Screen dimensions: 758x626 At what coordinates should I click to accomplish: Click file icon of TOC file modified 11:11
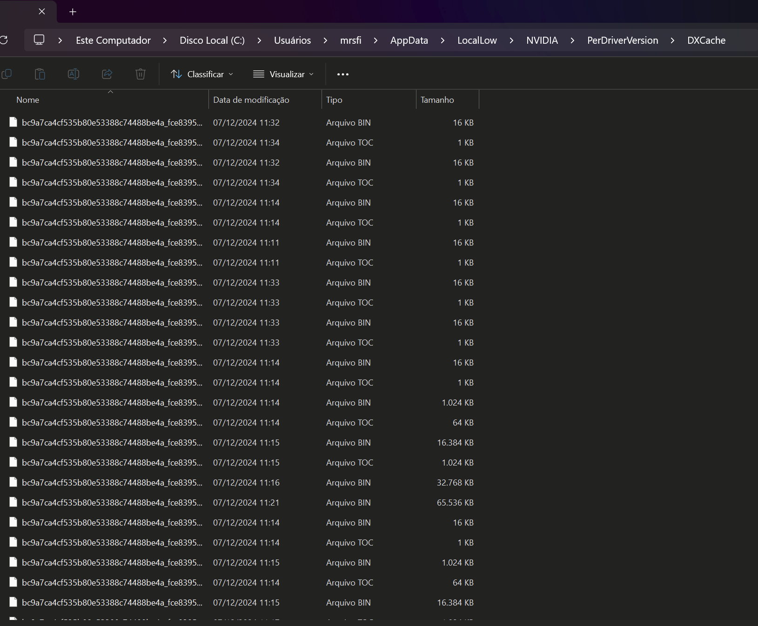tap(13, 262)
